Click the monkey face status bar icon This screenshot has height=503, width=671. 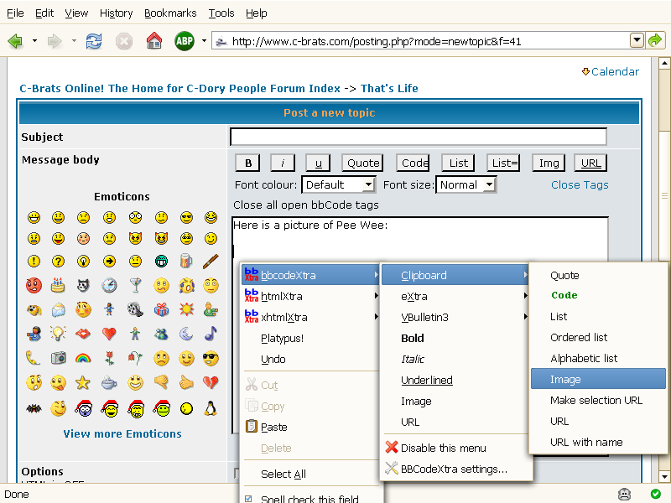point(624,494)
